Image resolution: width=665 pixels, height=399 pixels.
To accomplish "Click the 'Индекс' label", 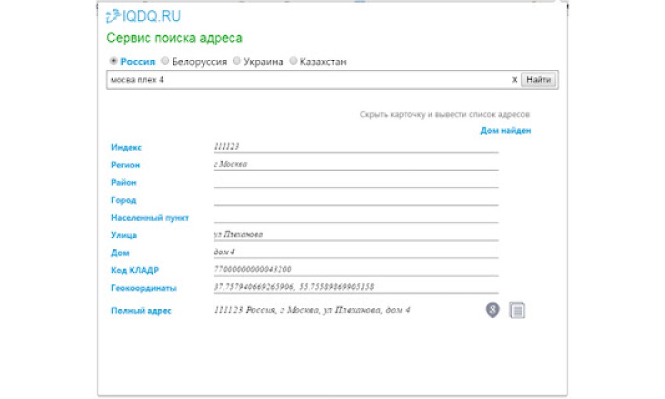I will (x=126, y=147).
